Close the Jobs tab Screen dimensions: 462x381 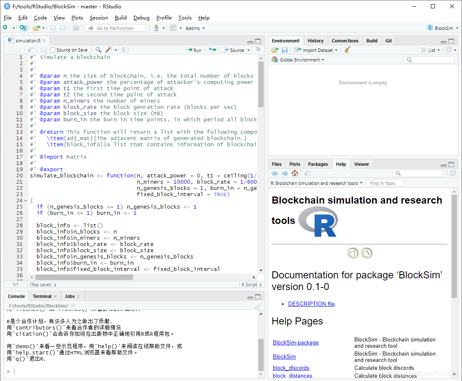click(78, 297)
